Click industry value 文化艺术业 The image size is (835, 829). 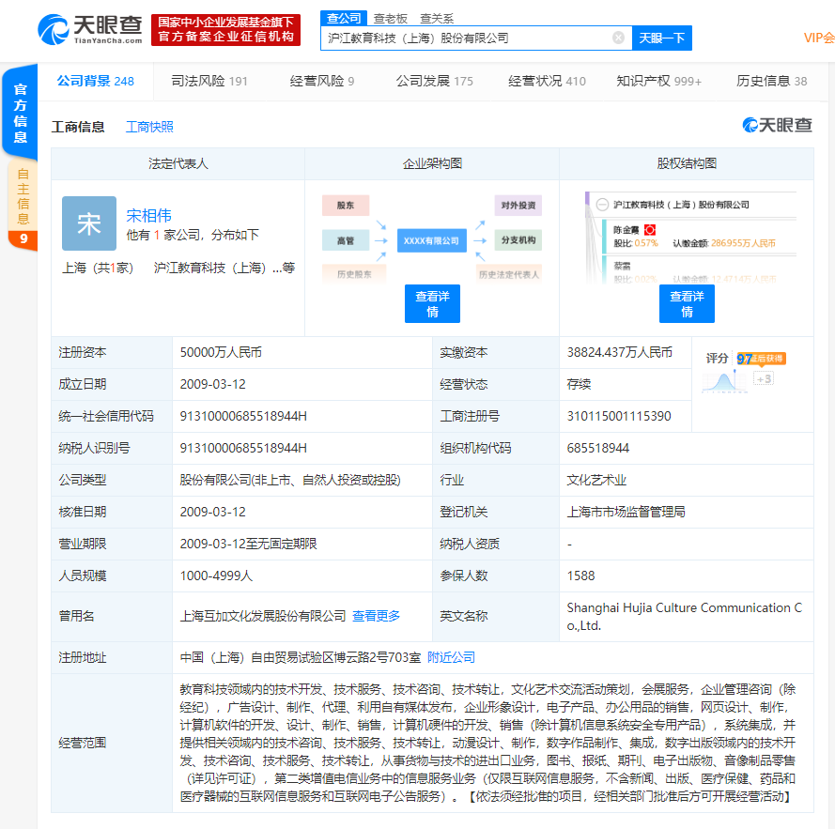(596, 481)
